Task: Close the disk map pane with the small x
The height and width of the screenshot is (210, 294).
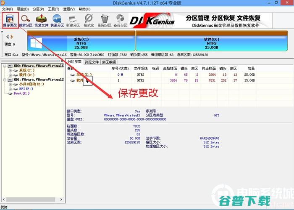Action: pyautogui.click(x=2, y=32)
